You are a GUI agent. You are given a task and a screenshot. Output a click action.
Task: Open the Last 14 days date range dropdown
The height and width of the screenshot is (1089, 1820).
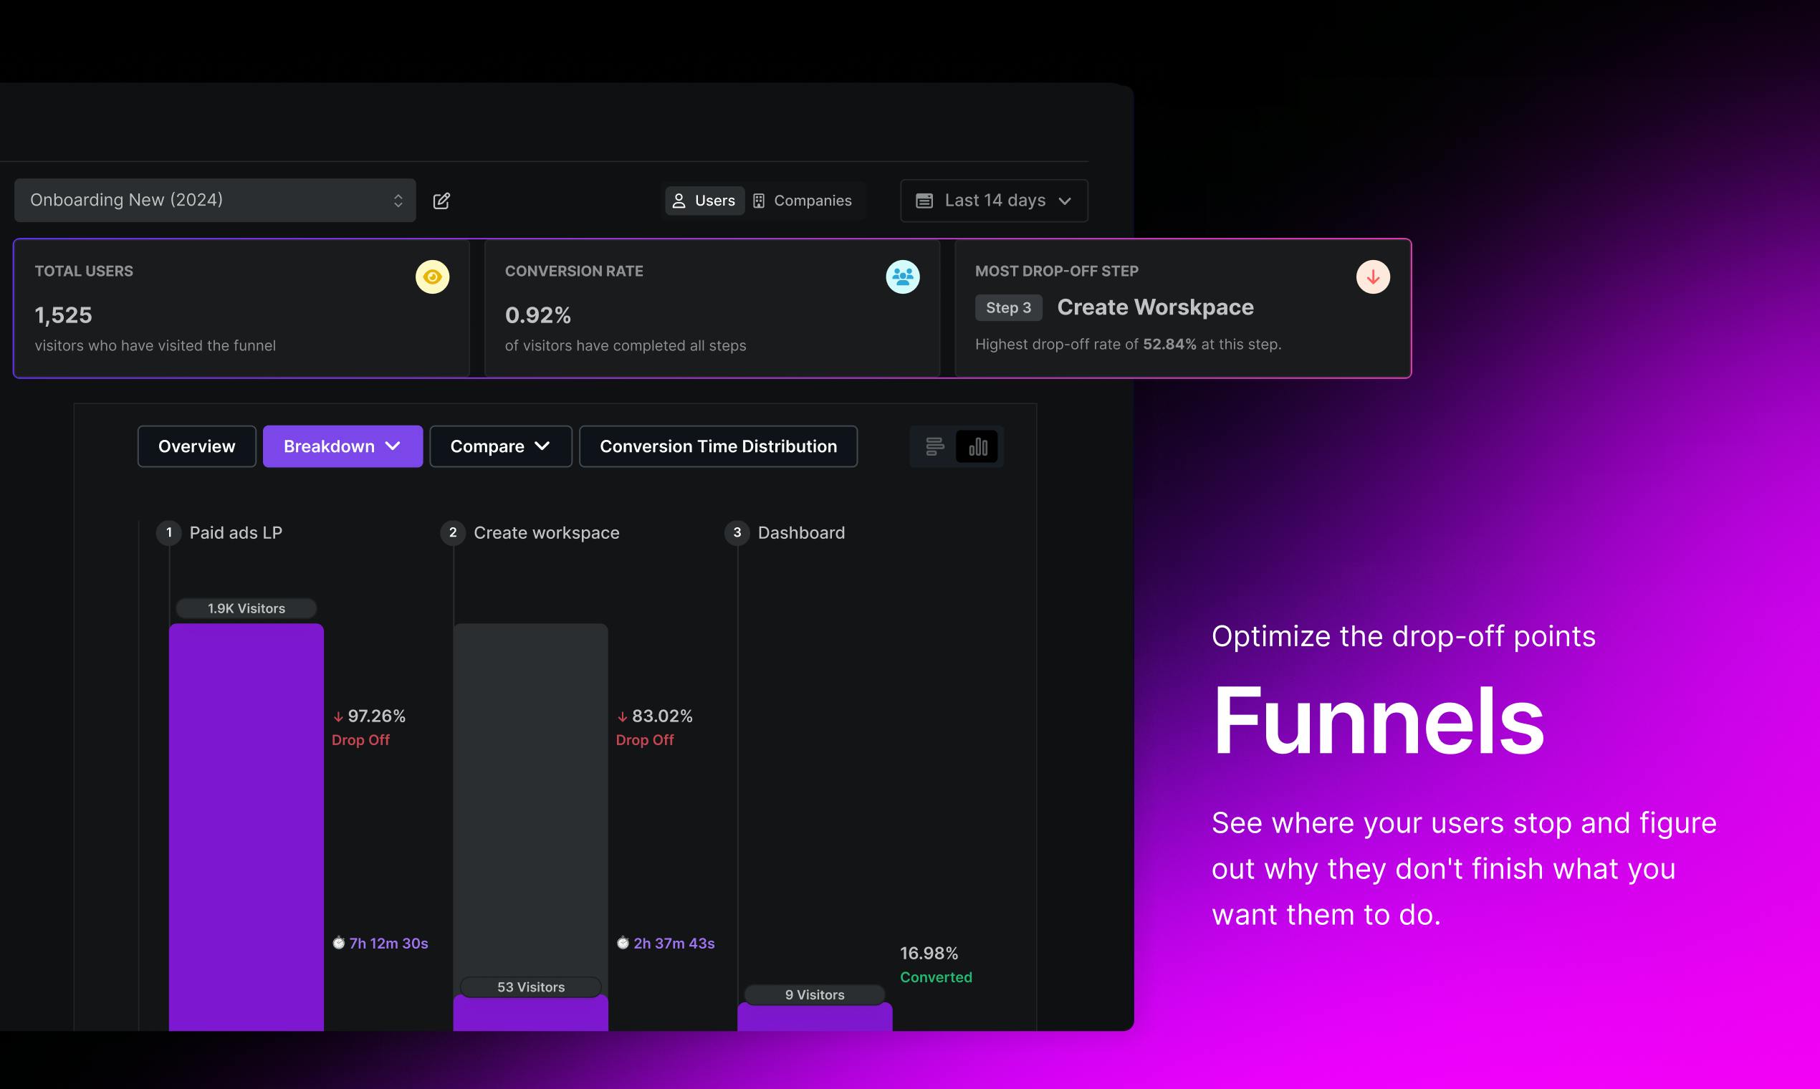click(x=994, y=201)
